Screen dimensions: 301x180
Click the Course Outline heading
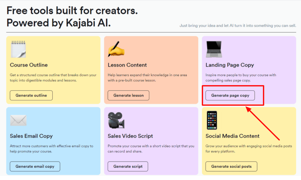pyautogui.click(x=29, y=65)
